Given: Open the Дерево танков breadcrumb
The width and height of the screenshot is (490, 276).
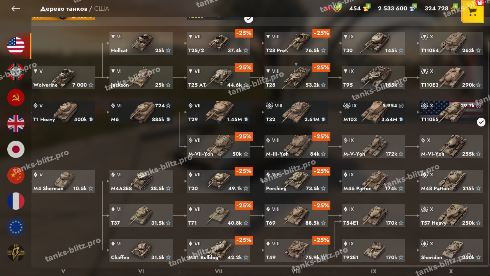Looking at the screenshot, I should tap(64, 8).
